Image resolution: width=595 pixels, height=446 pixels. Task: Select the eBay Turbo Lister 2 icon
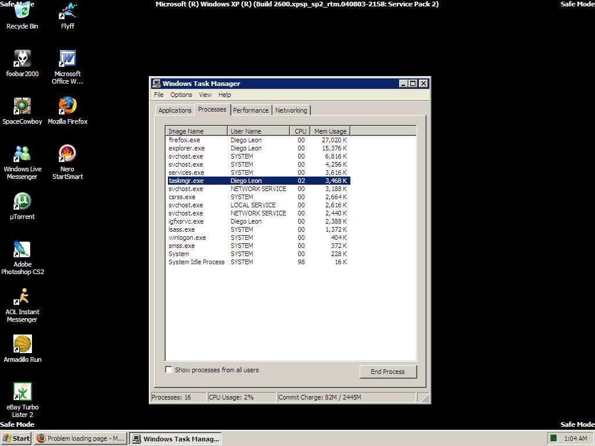pyautogui.click(x=22, y=393)
